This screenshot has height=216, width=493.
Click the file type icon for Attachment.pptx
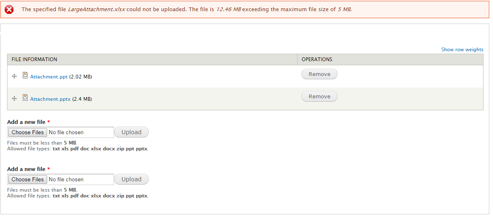25,98
